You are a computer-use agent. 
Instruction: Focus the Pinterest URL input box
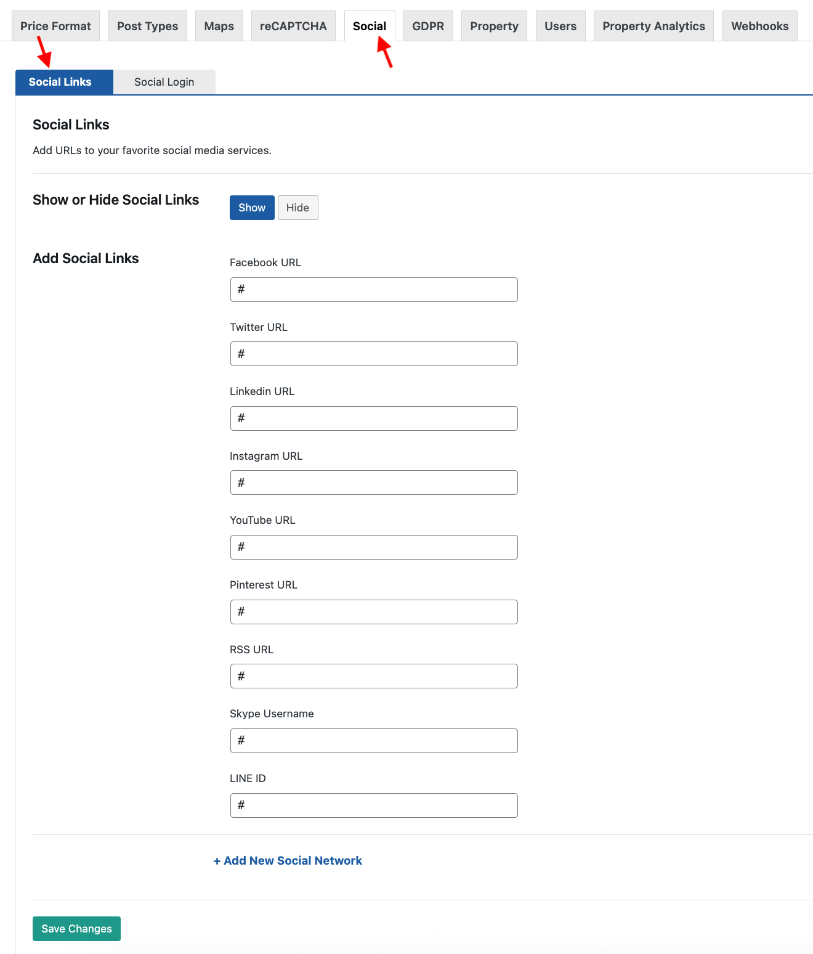pyautogui.click(x=374, y=612)
